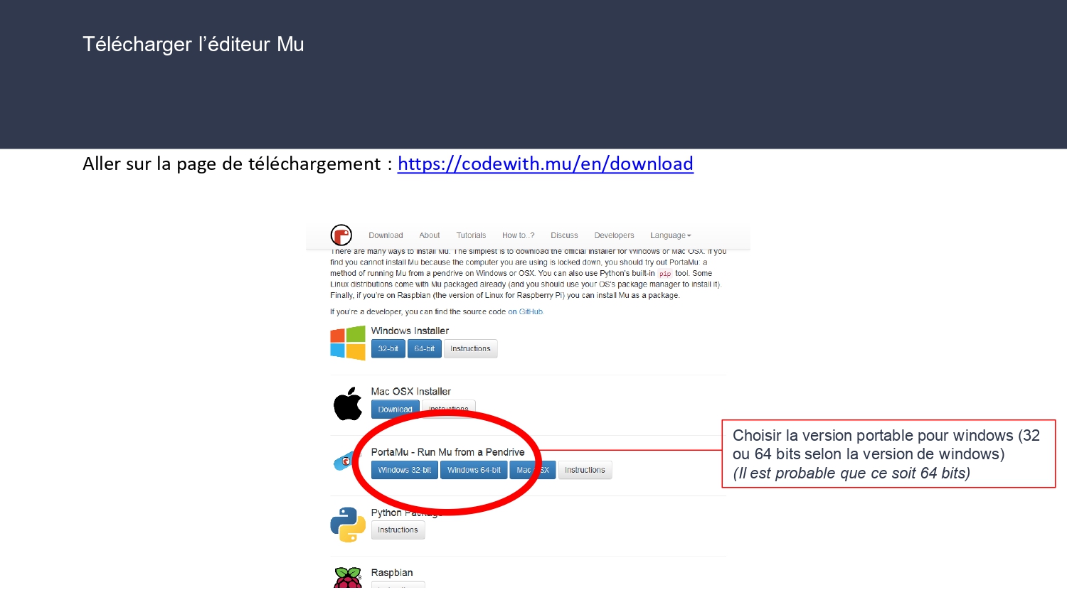This screenshot has height=600, width=1067.
Task: Open the codewith.mu download hyperlink
Action: (545, 164)
